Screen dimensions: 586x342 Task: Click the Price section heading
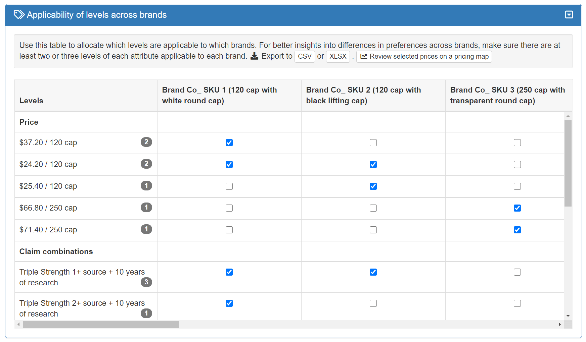pyautogui.click(x=29, y=122)
